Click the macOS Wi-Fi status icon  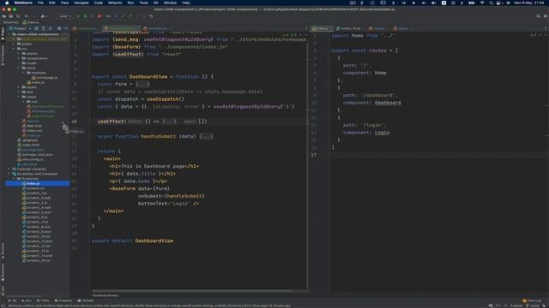(482, 3)
